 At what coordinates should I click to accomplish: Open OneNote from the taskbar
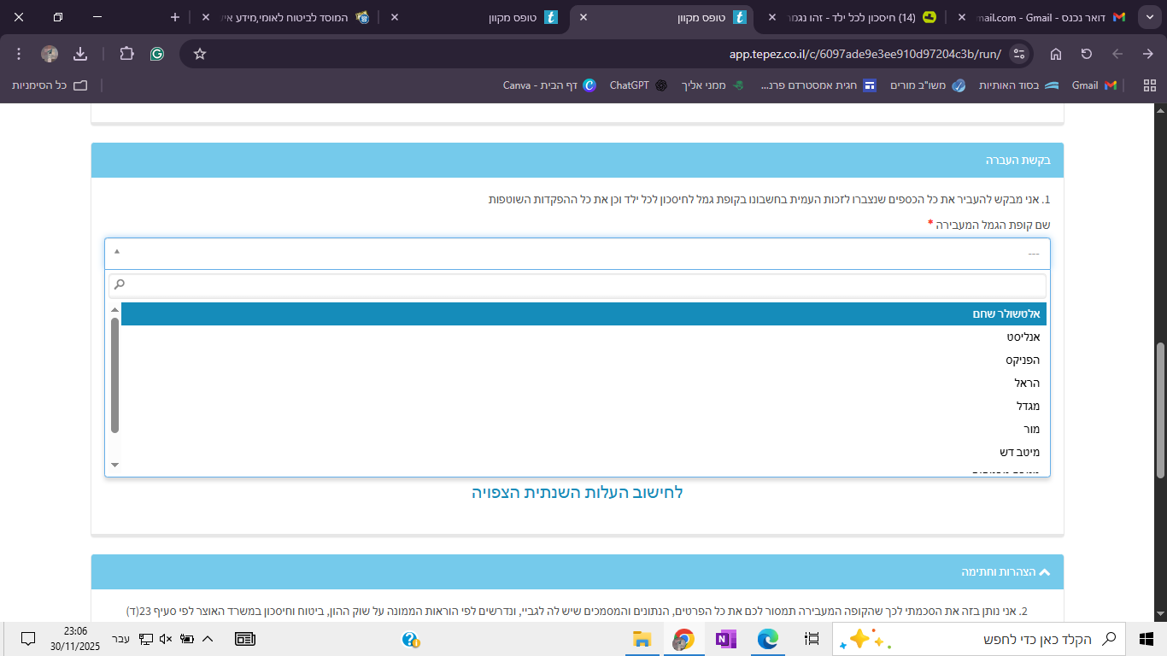[726, 639]
